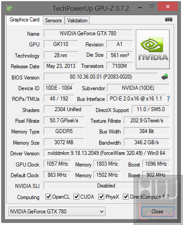Click the Device ID value 10DE - 1004

coord(59,88)
